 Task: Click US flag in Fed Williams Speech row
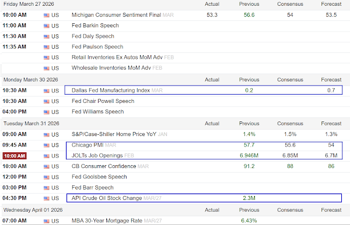click(47, 112)
